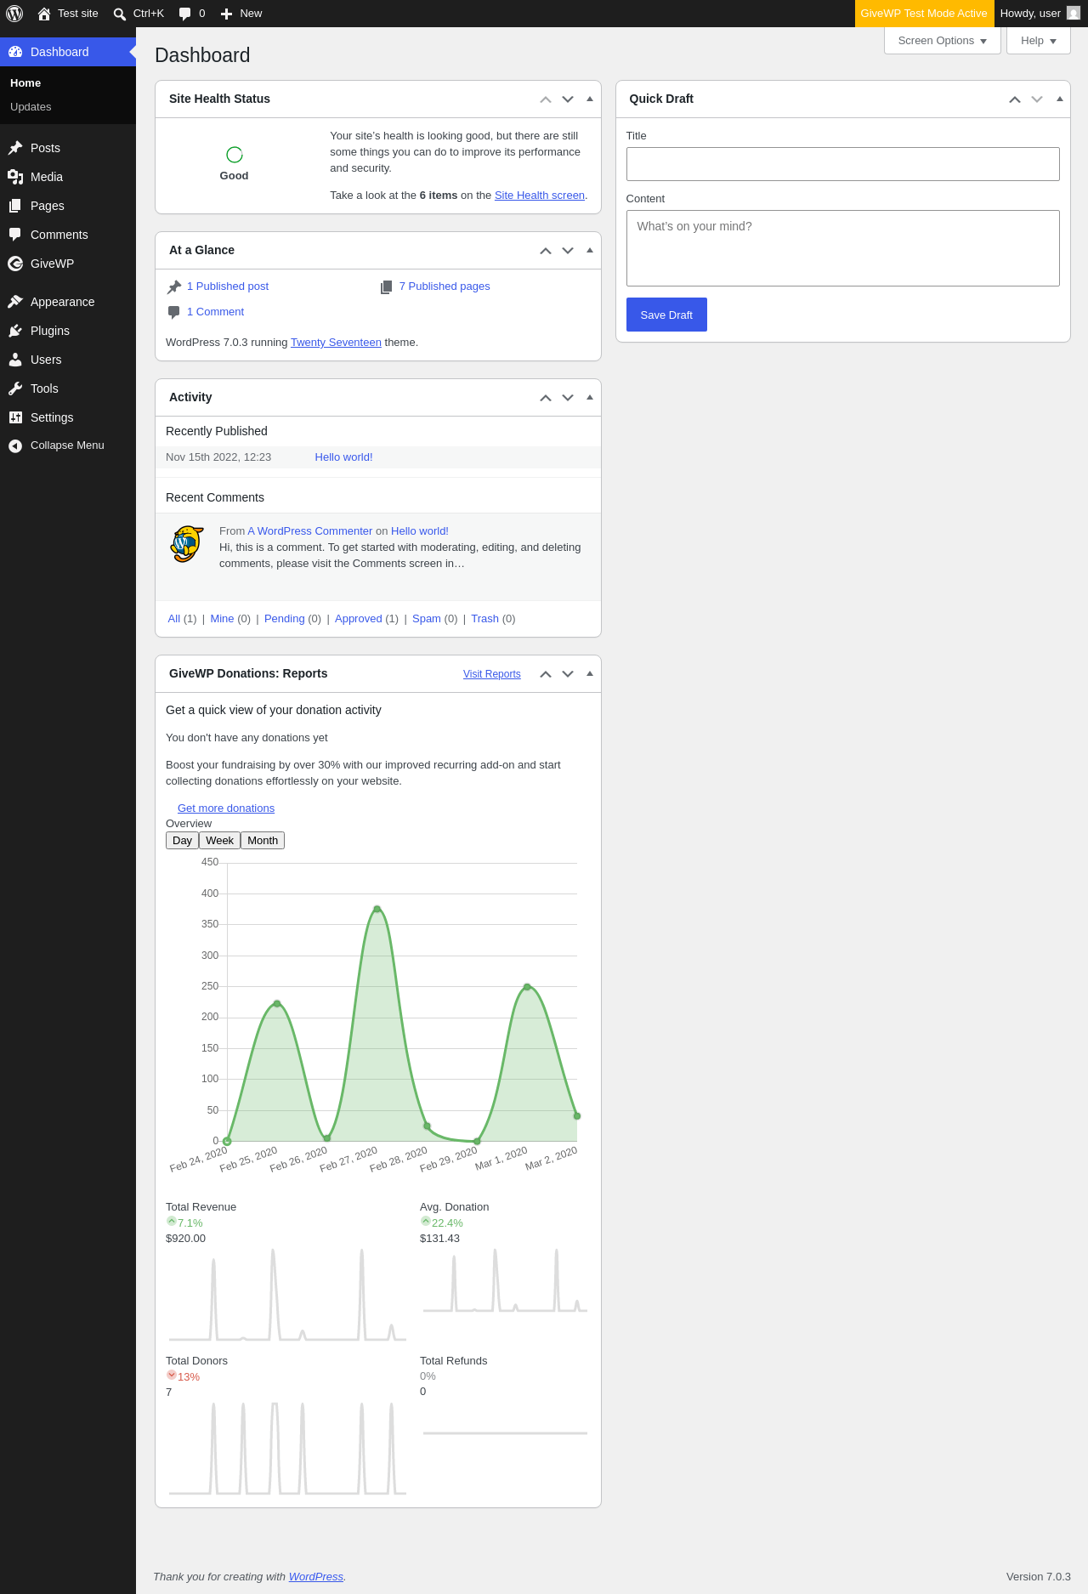Click the Users person icon in sidebar
The width and height of the screenshot is (1088, 1594).
[15, 360]
